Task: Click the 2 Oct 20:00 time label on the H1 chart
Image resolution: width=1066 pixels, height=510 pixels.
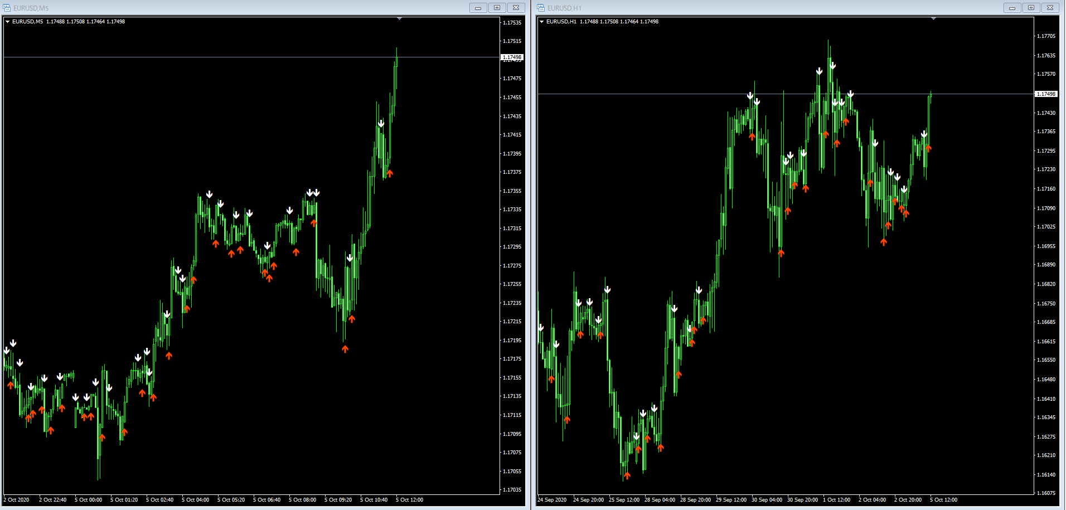Action: tap(908, 500)
